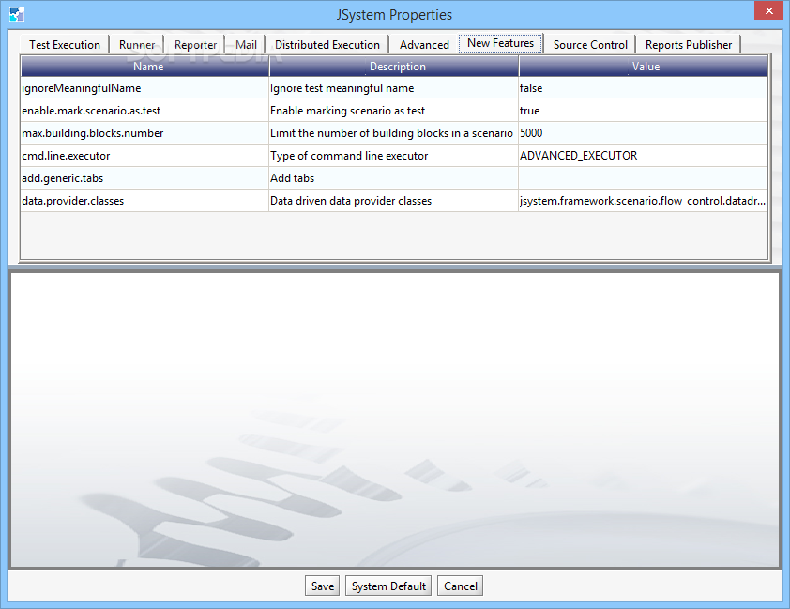
Task: Click the Cancel button
Action: pos(460,586)
